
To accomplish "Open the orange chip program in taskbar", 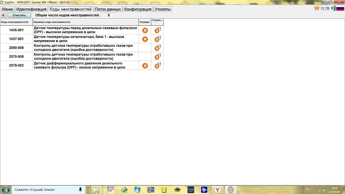I will (177, 190).
